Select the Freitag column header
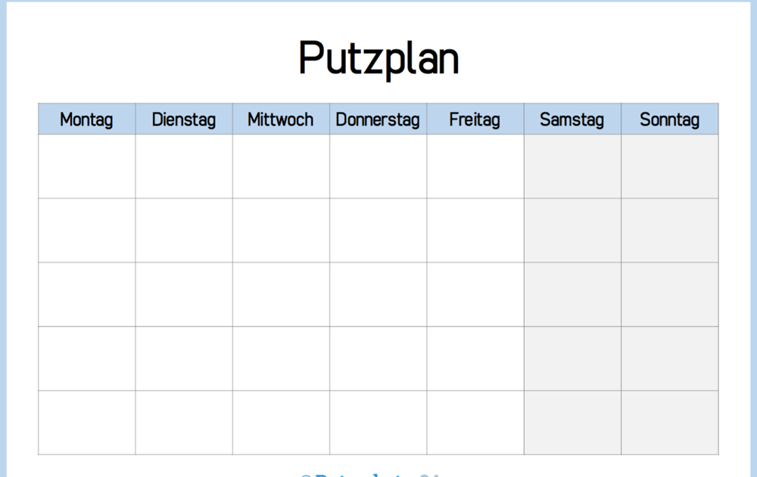This screenshot has height=477, width=757. (475, 119)
